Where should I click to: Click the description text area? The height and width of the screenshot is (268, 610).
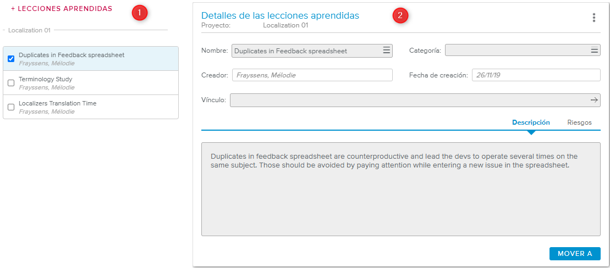pyautogui.click(x=400, y=198)
